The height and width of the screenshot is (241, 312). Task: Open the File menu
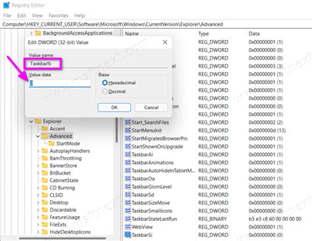point(7,16)
